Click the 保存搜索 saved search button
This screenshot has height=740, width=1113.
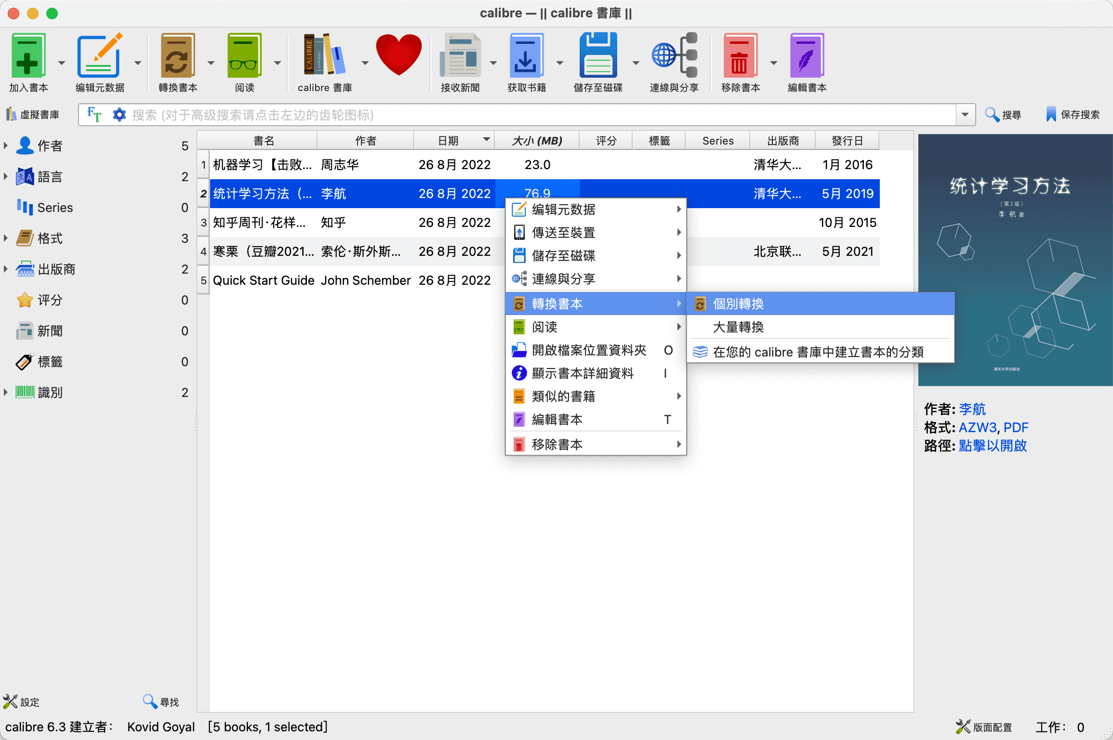1073,115
